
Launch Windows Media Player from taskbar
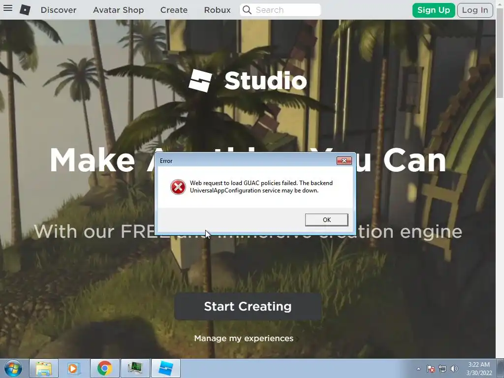(x=74, y=368)
